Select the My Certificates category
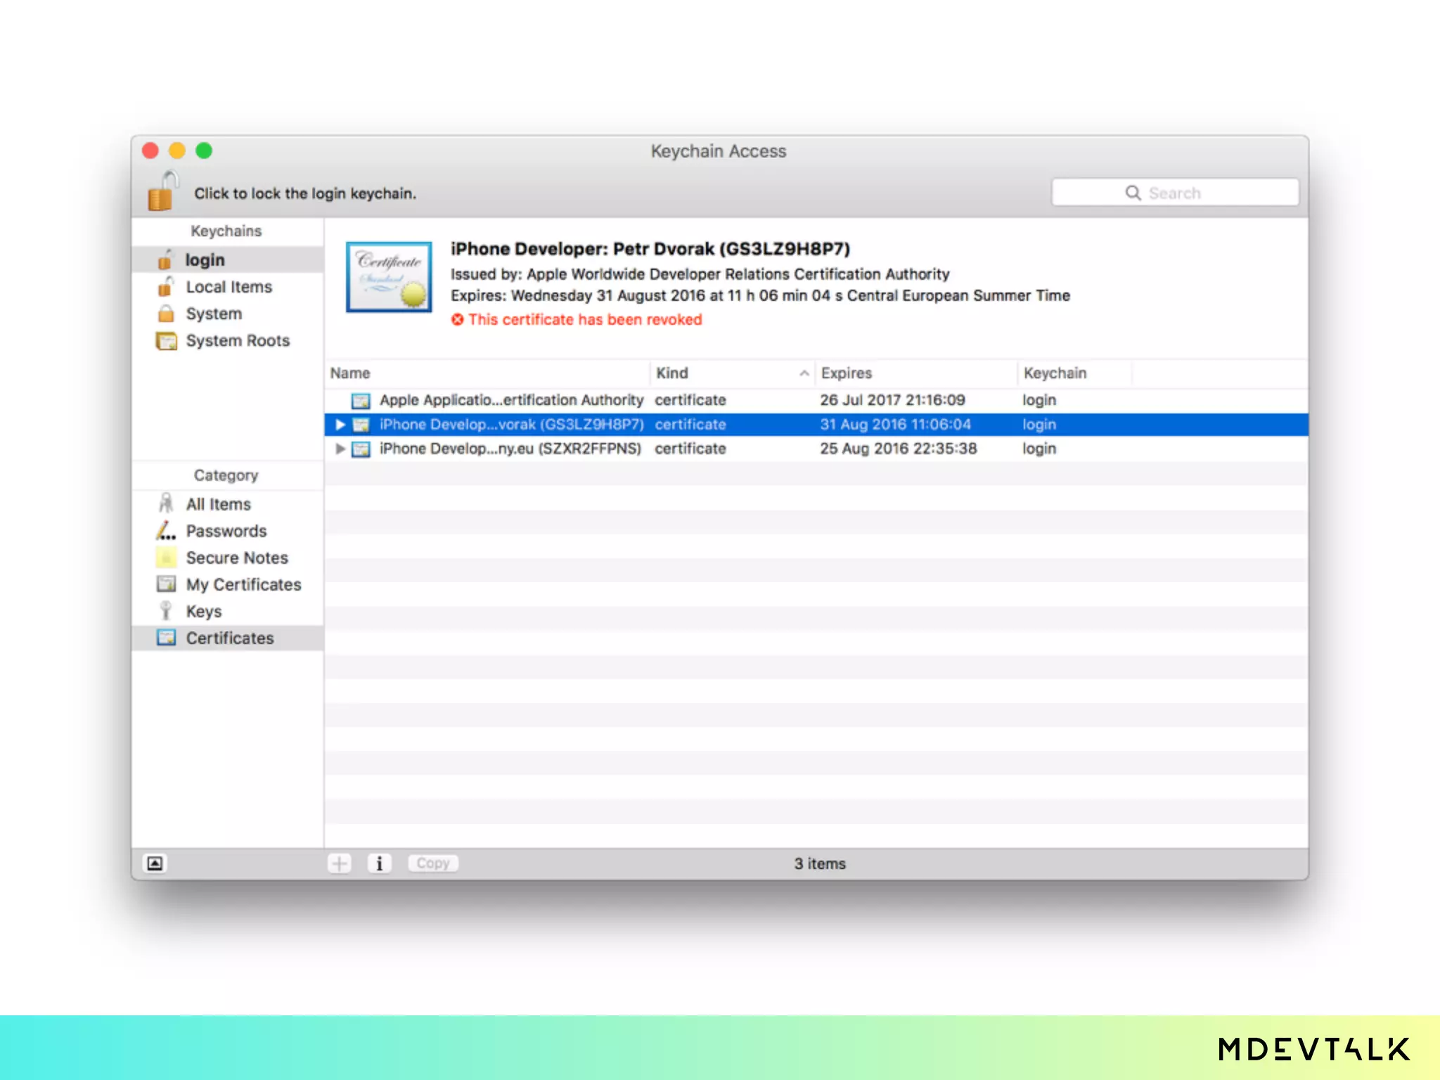1440x1080 pixels. point(243,584)
